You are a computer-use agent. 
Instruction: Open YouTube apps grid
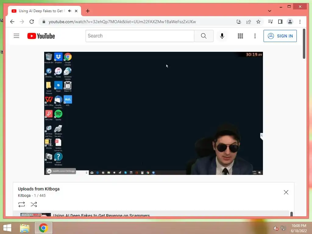(x=240, y=36)
